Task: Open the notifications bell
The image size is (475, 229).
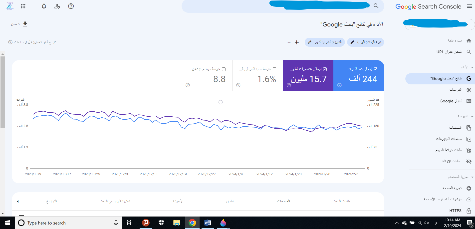Action: click(x=44, y=6)
